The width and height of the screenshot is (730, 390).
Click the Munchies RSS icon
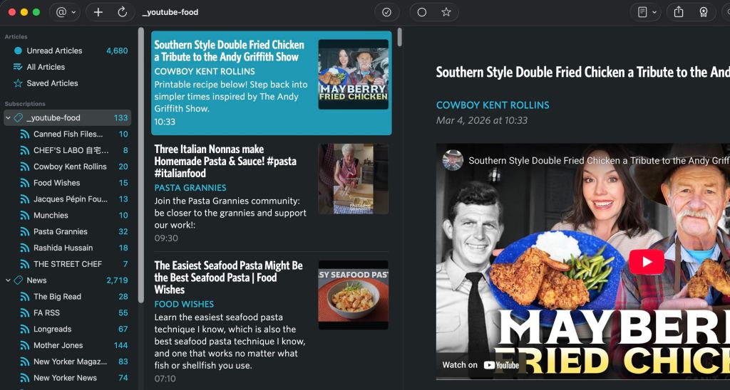pos(25,216)
